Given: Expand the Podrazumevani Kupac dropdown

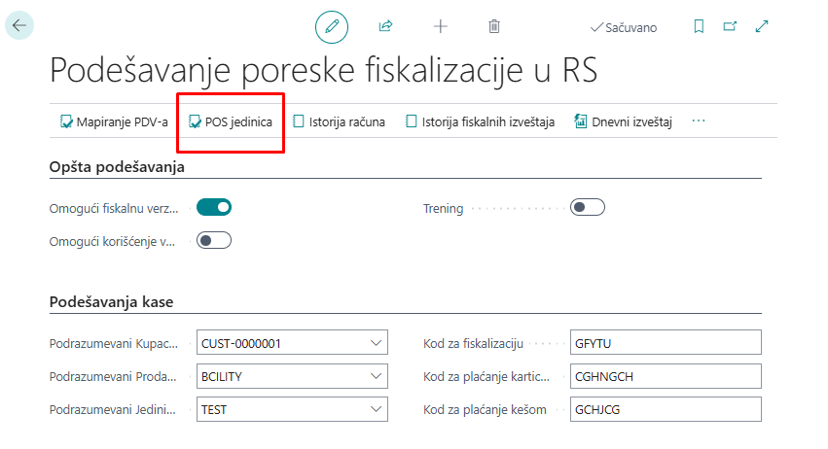Looking at the screenshot, I should pos(377,343).
